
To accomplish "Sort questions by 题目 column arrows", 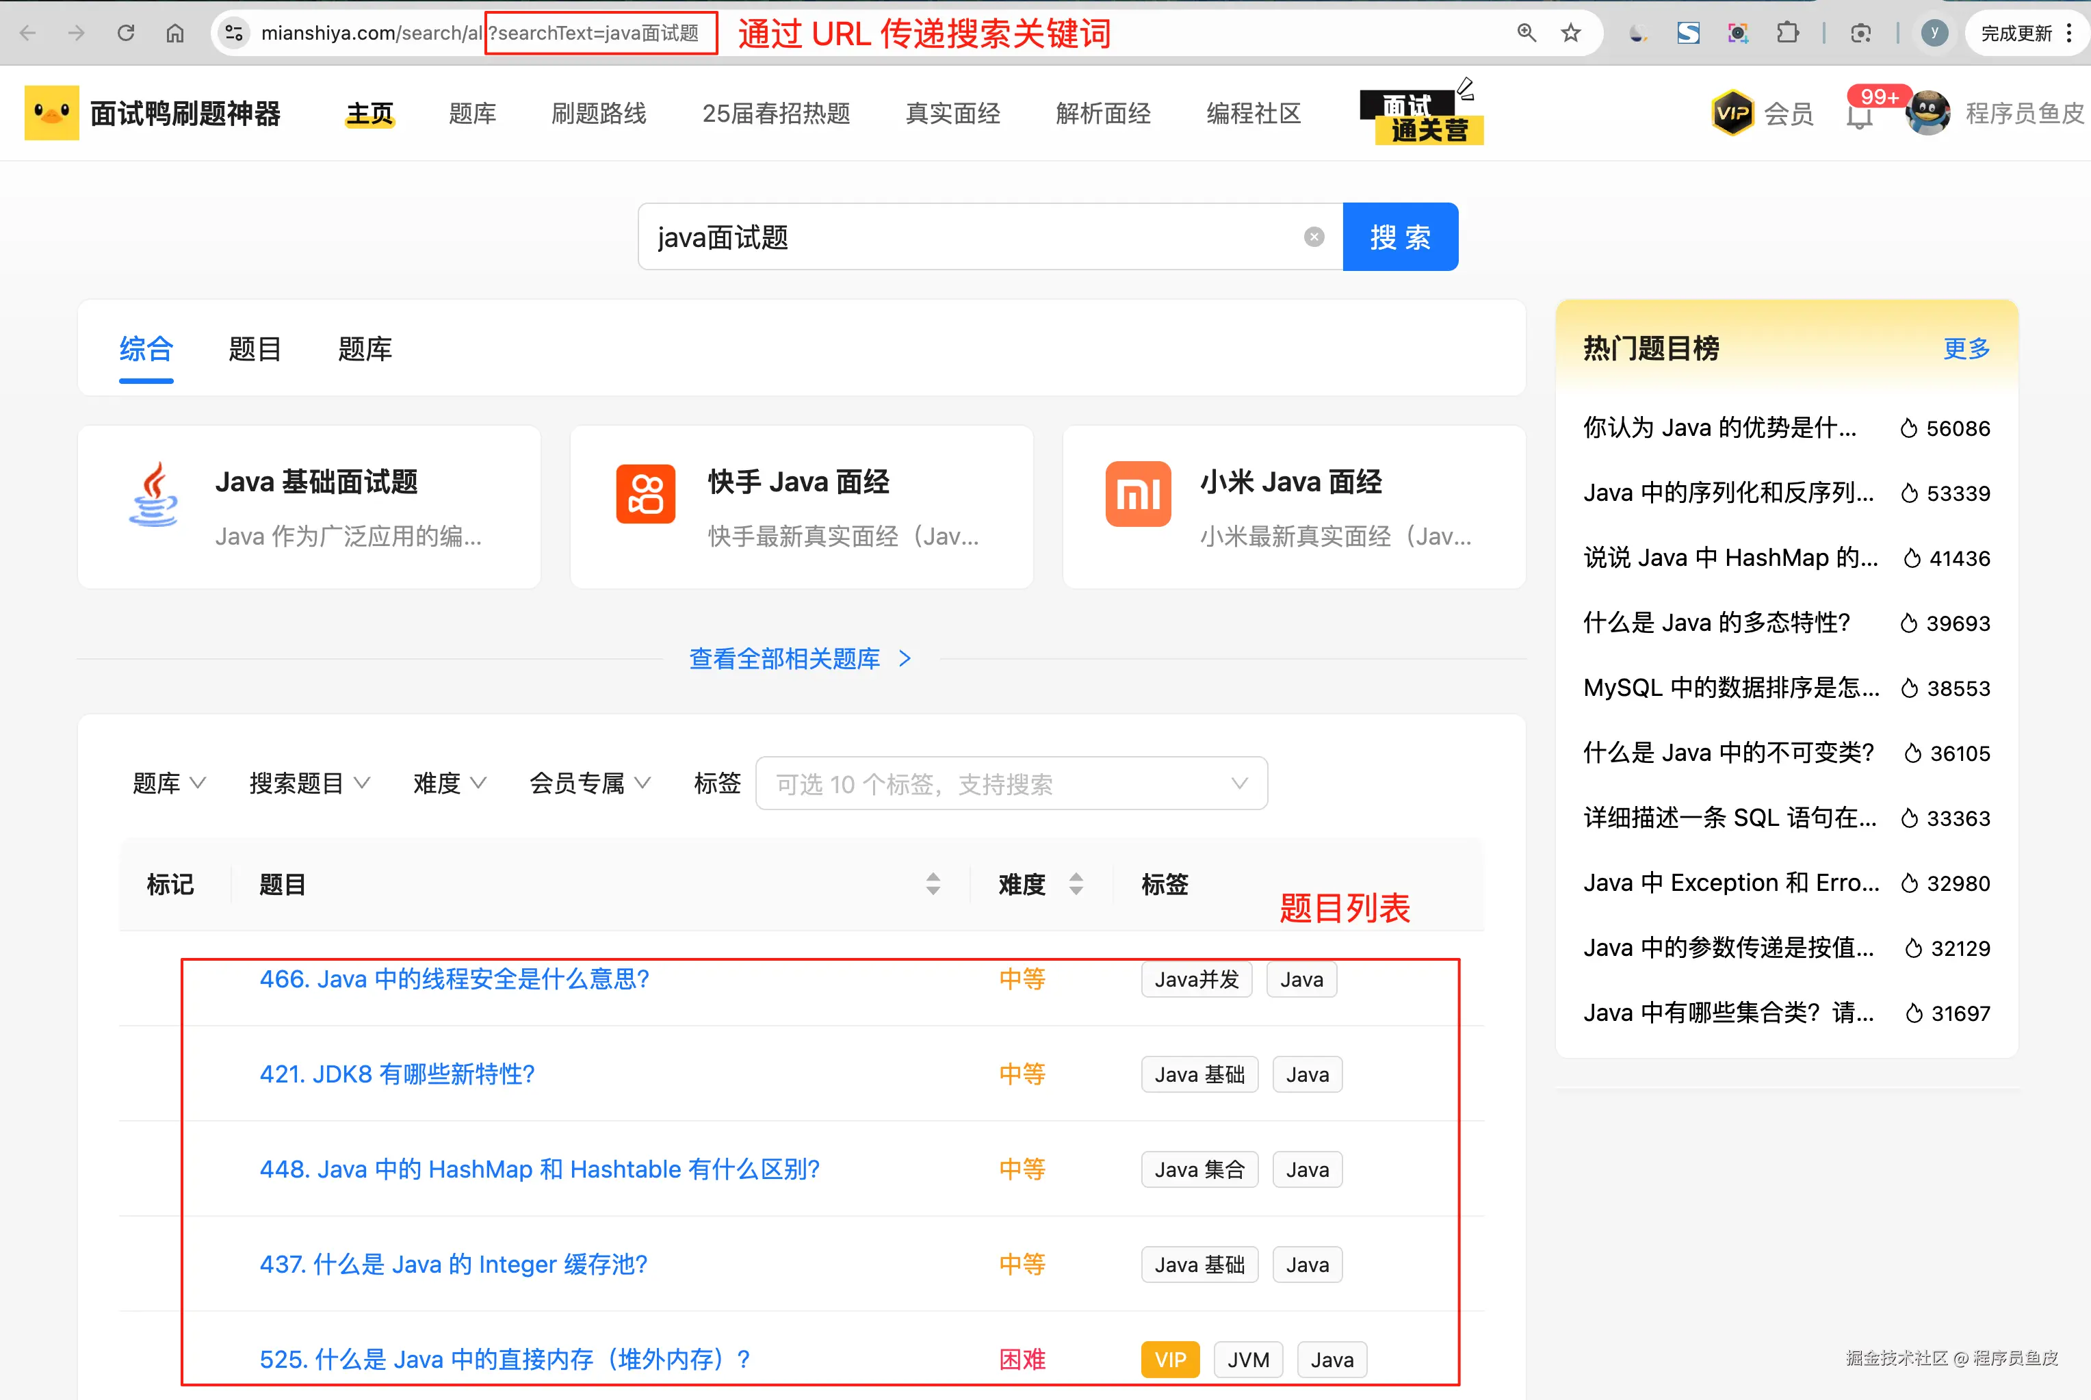I will coord(933,884).
